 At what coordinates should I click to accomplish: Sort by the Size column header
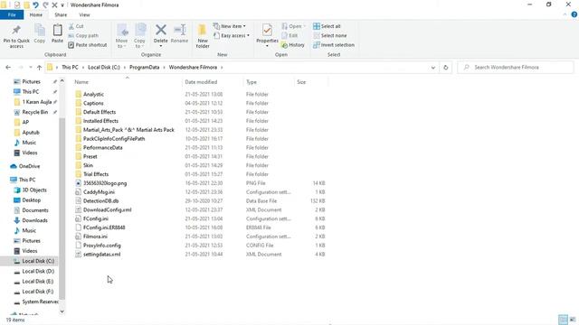point(301,82)
